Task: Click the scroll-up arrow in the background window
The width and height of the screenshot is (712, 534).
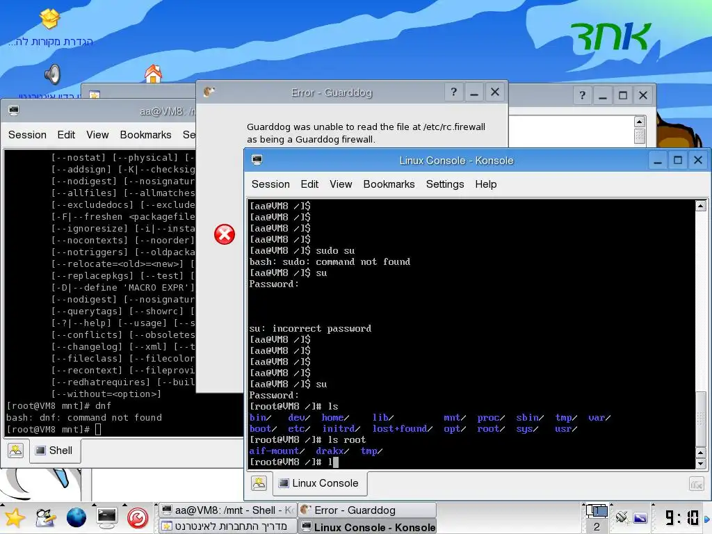Action: 640,122
